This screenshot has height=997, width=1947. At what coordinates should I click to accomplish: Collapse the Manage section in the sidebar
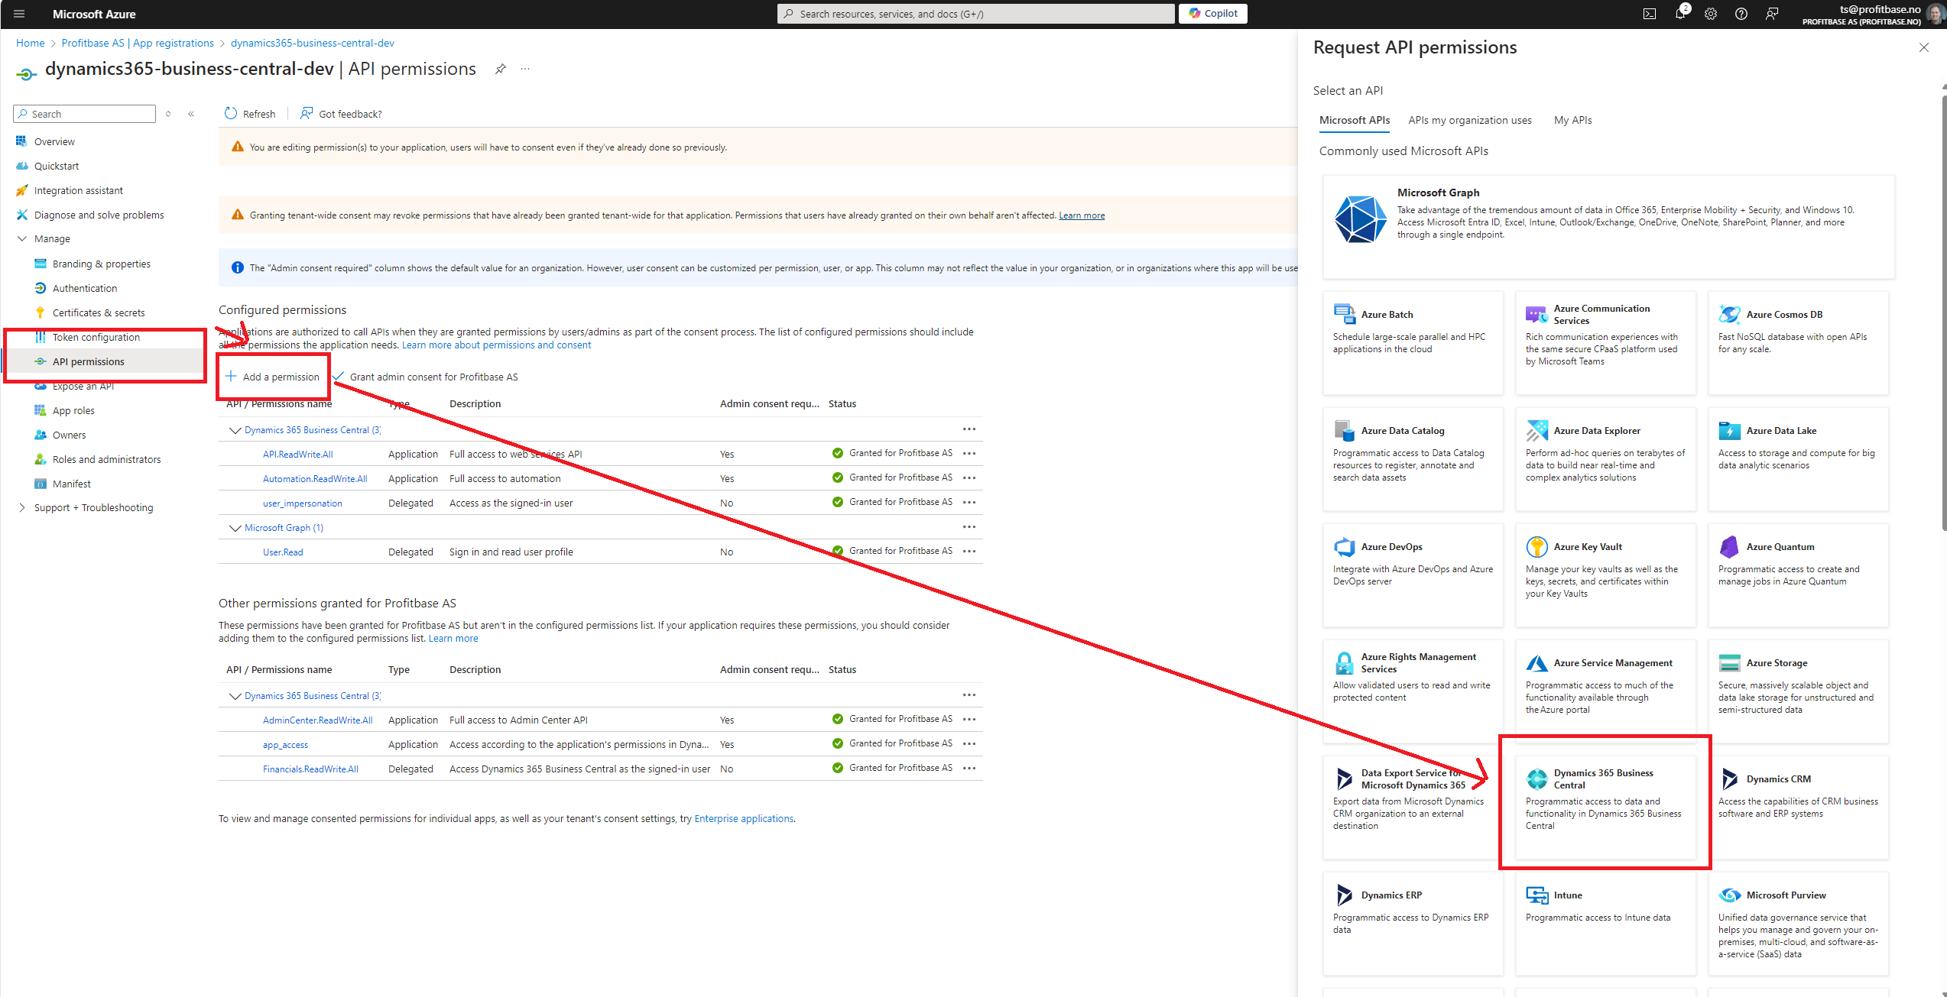(21, 238)
